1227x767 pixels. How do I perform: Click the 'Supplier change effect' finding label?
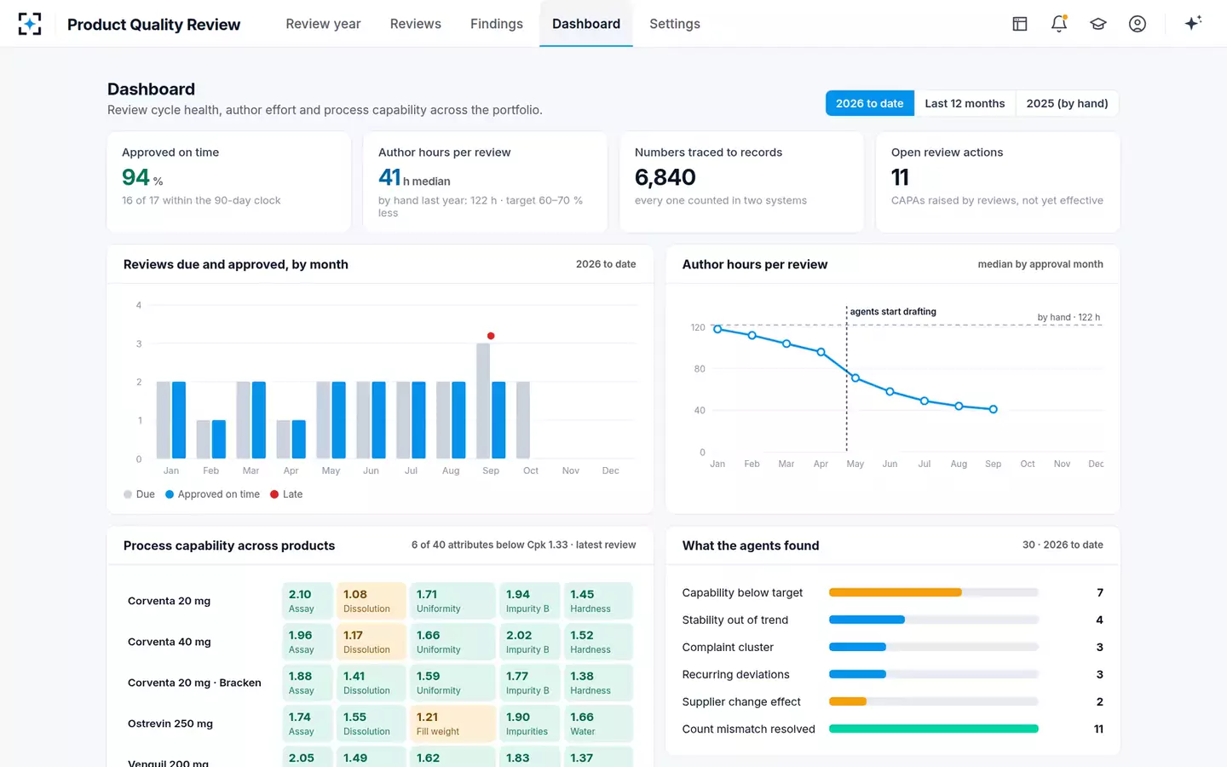(741, 701)
